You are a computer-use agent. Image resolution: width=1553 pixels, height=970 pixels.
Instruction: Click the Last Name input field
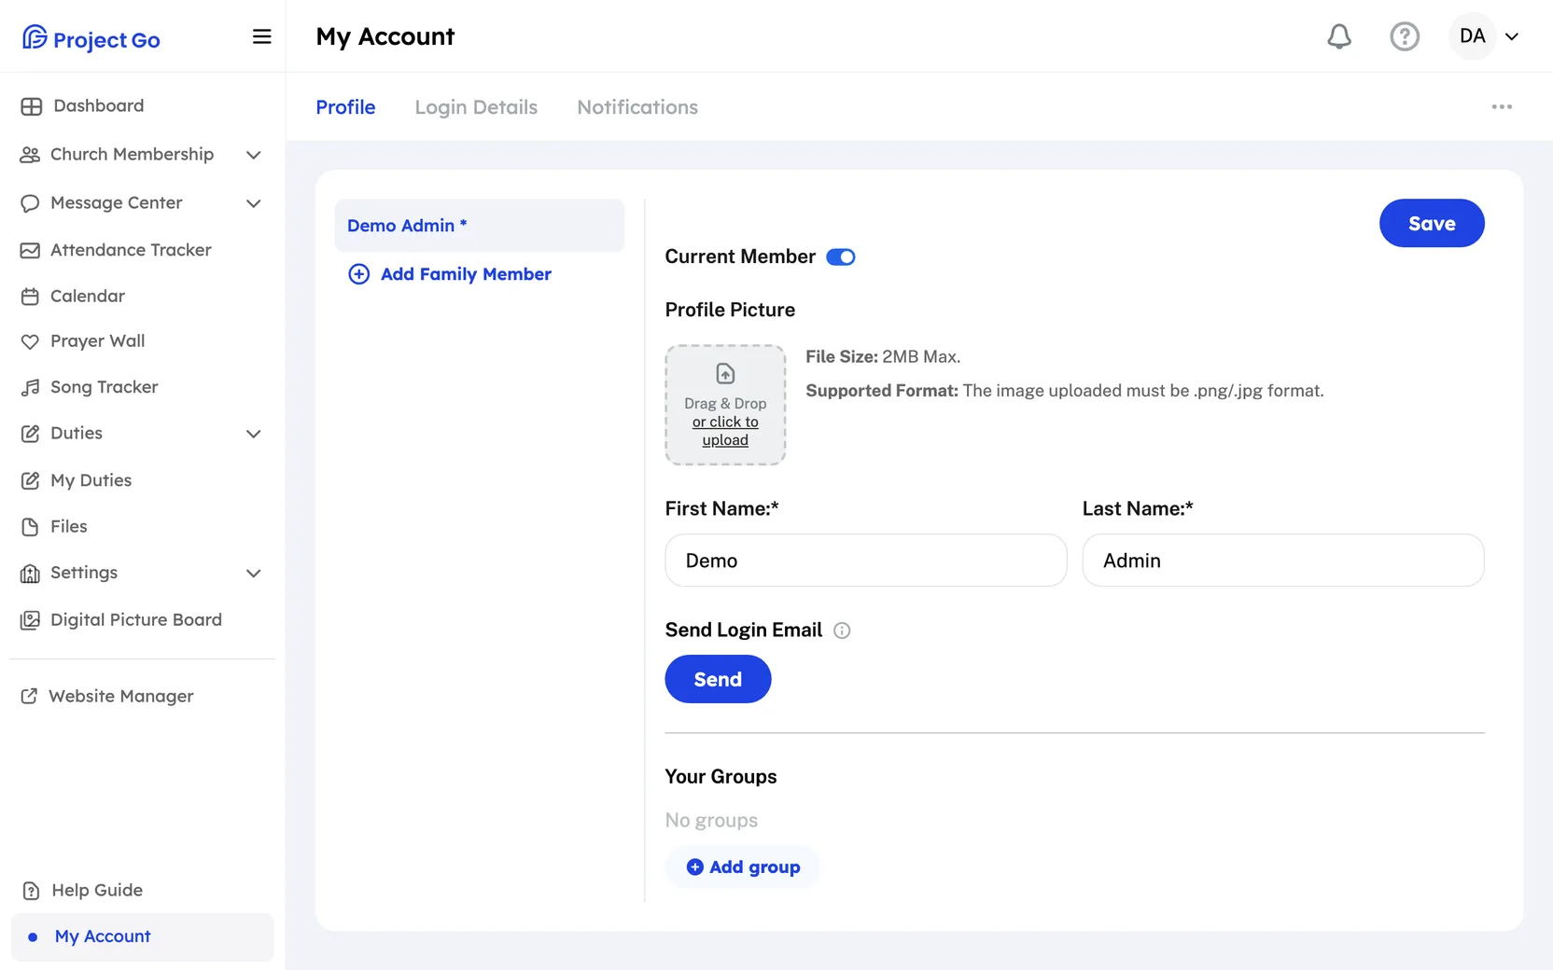[x=1283, y=561]
